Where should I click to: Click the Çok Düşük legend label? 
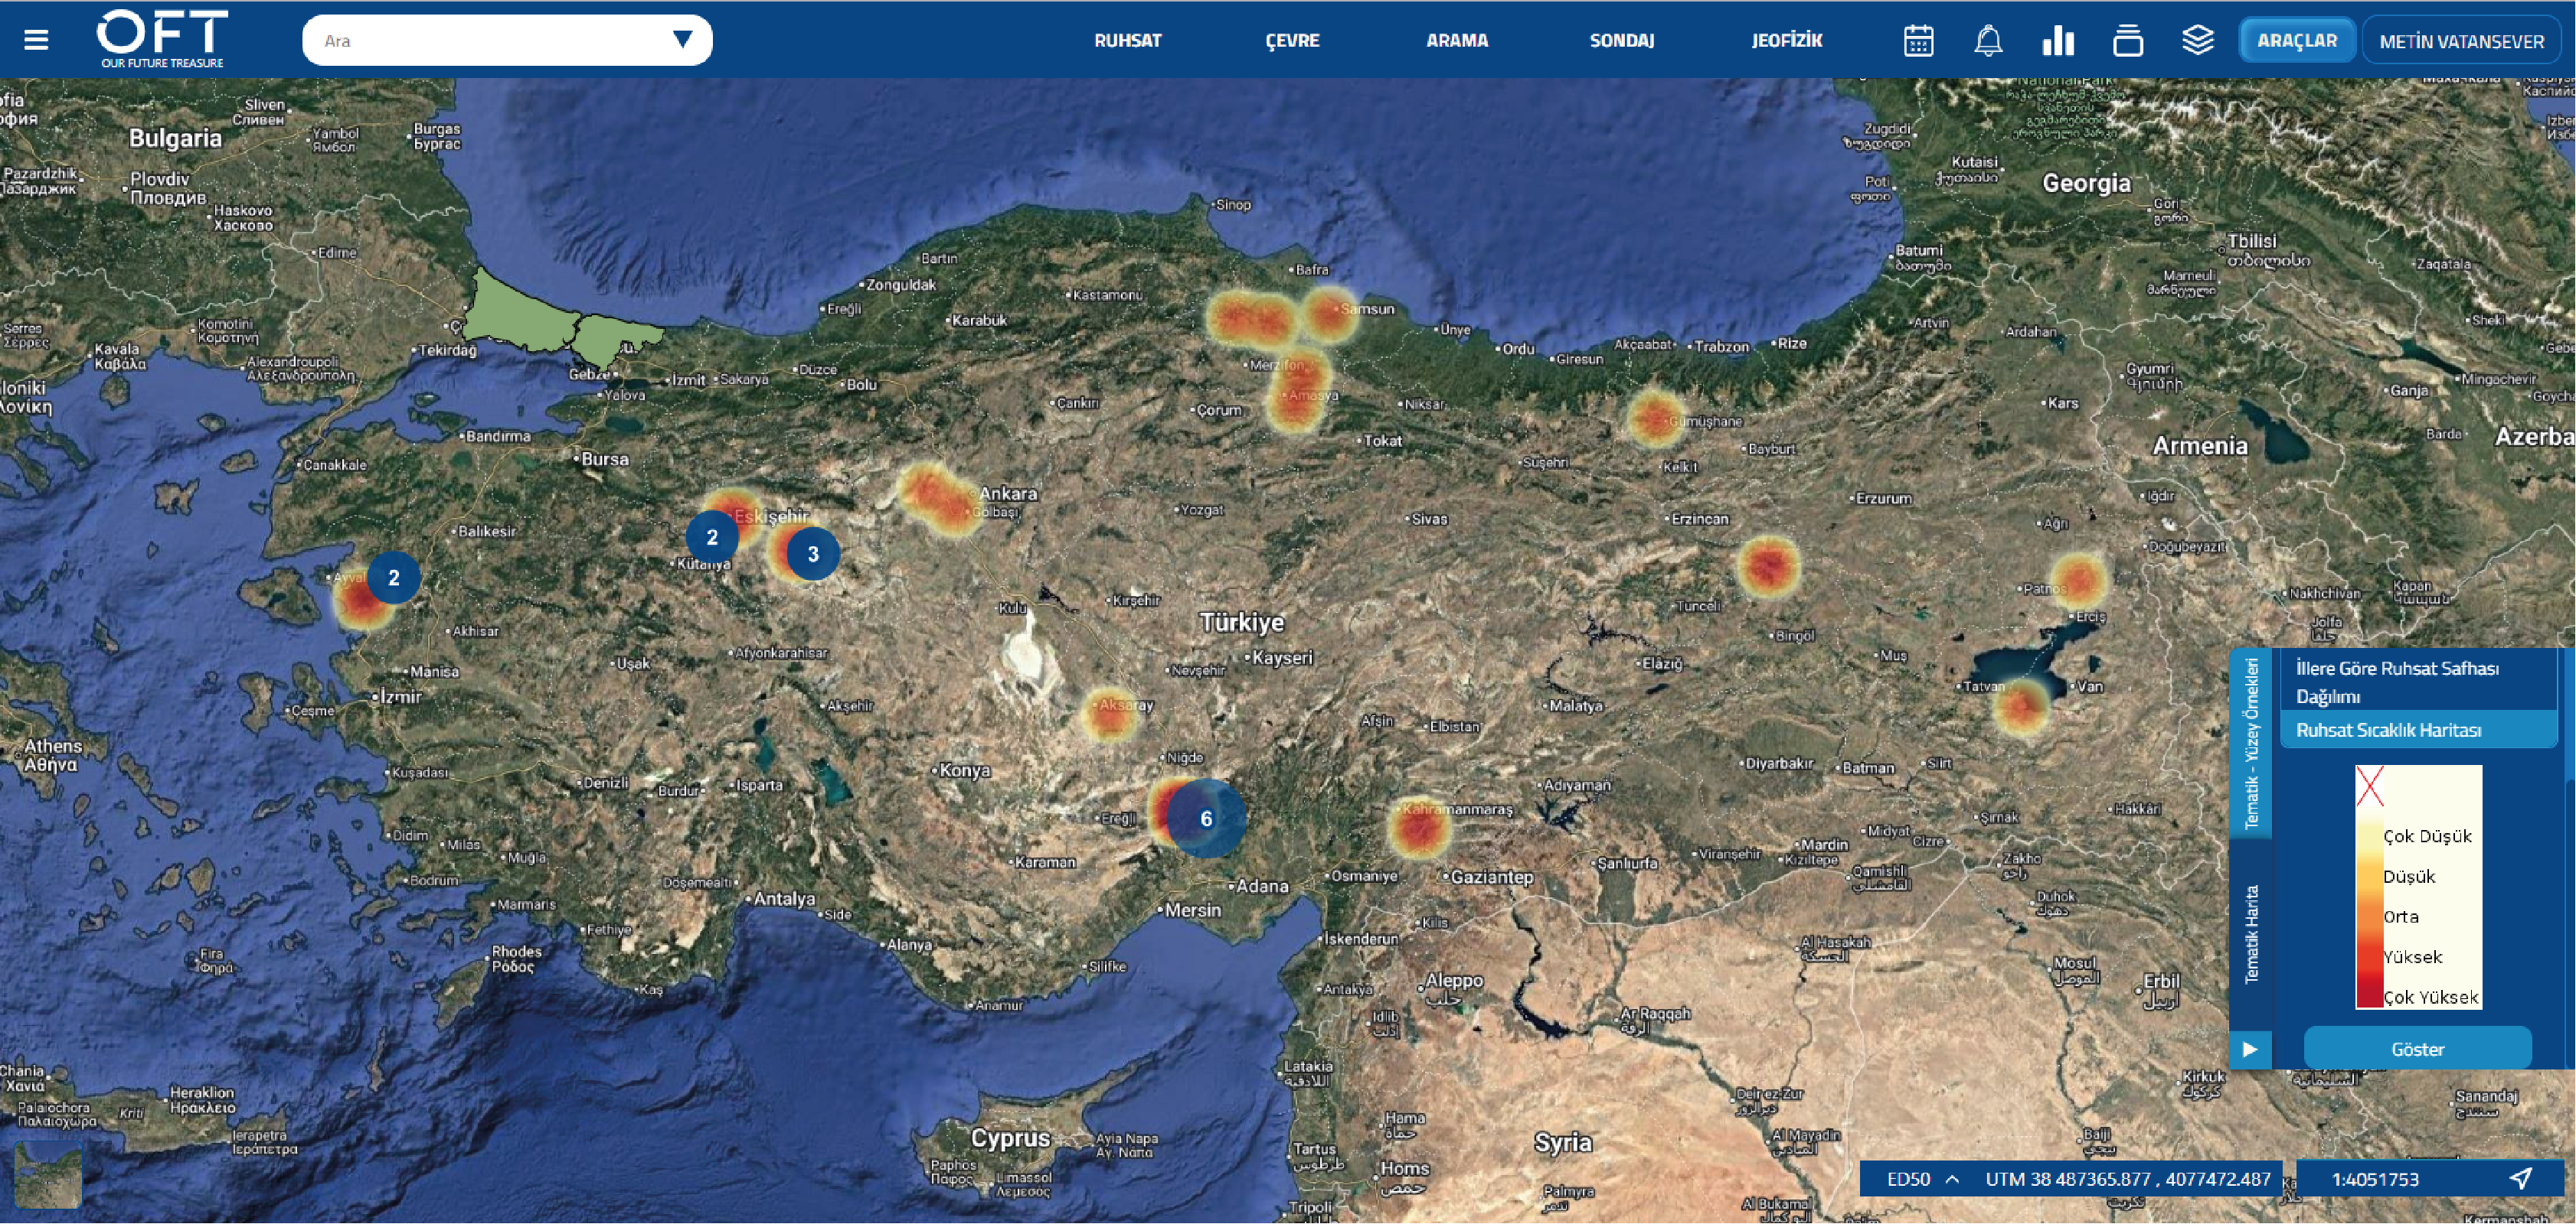click(x=2427, y=835)
